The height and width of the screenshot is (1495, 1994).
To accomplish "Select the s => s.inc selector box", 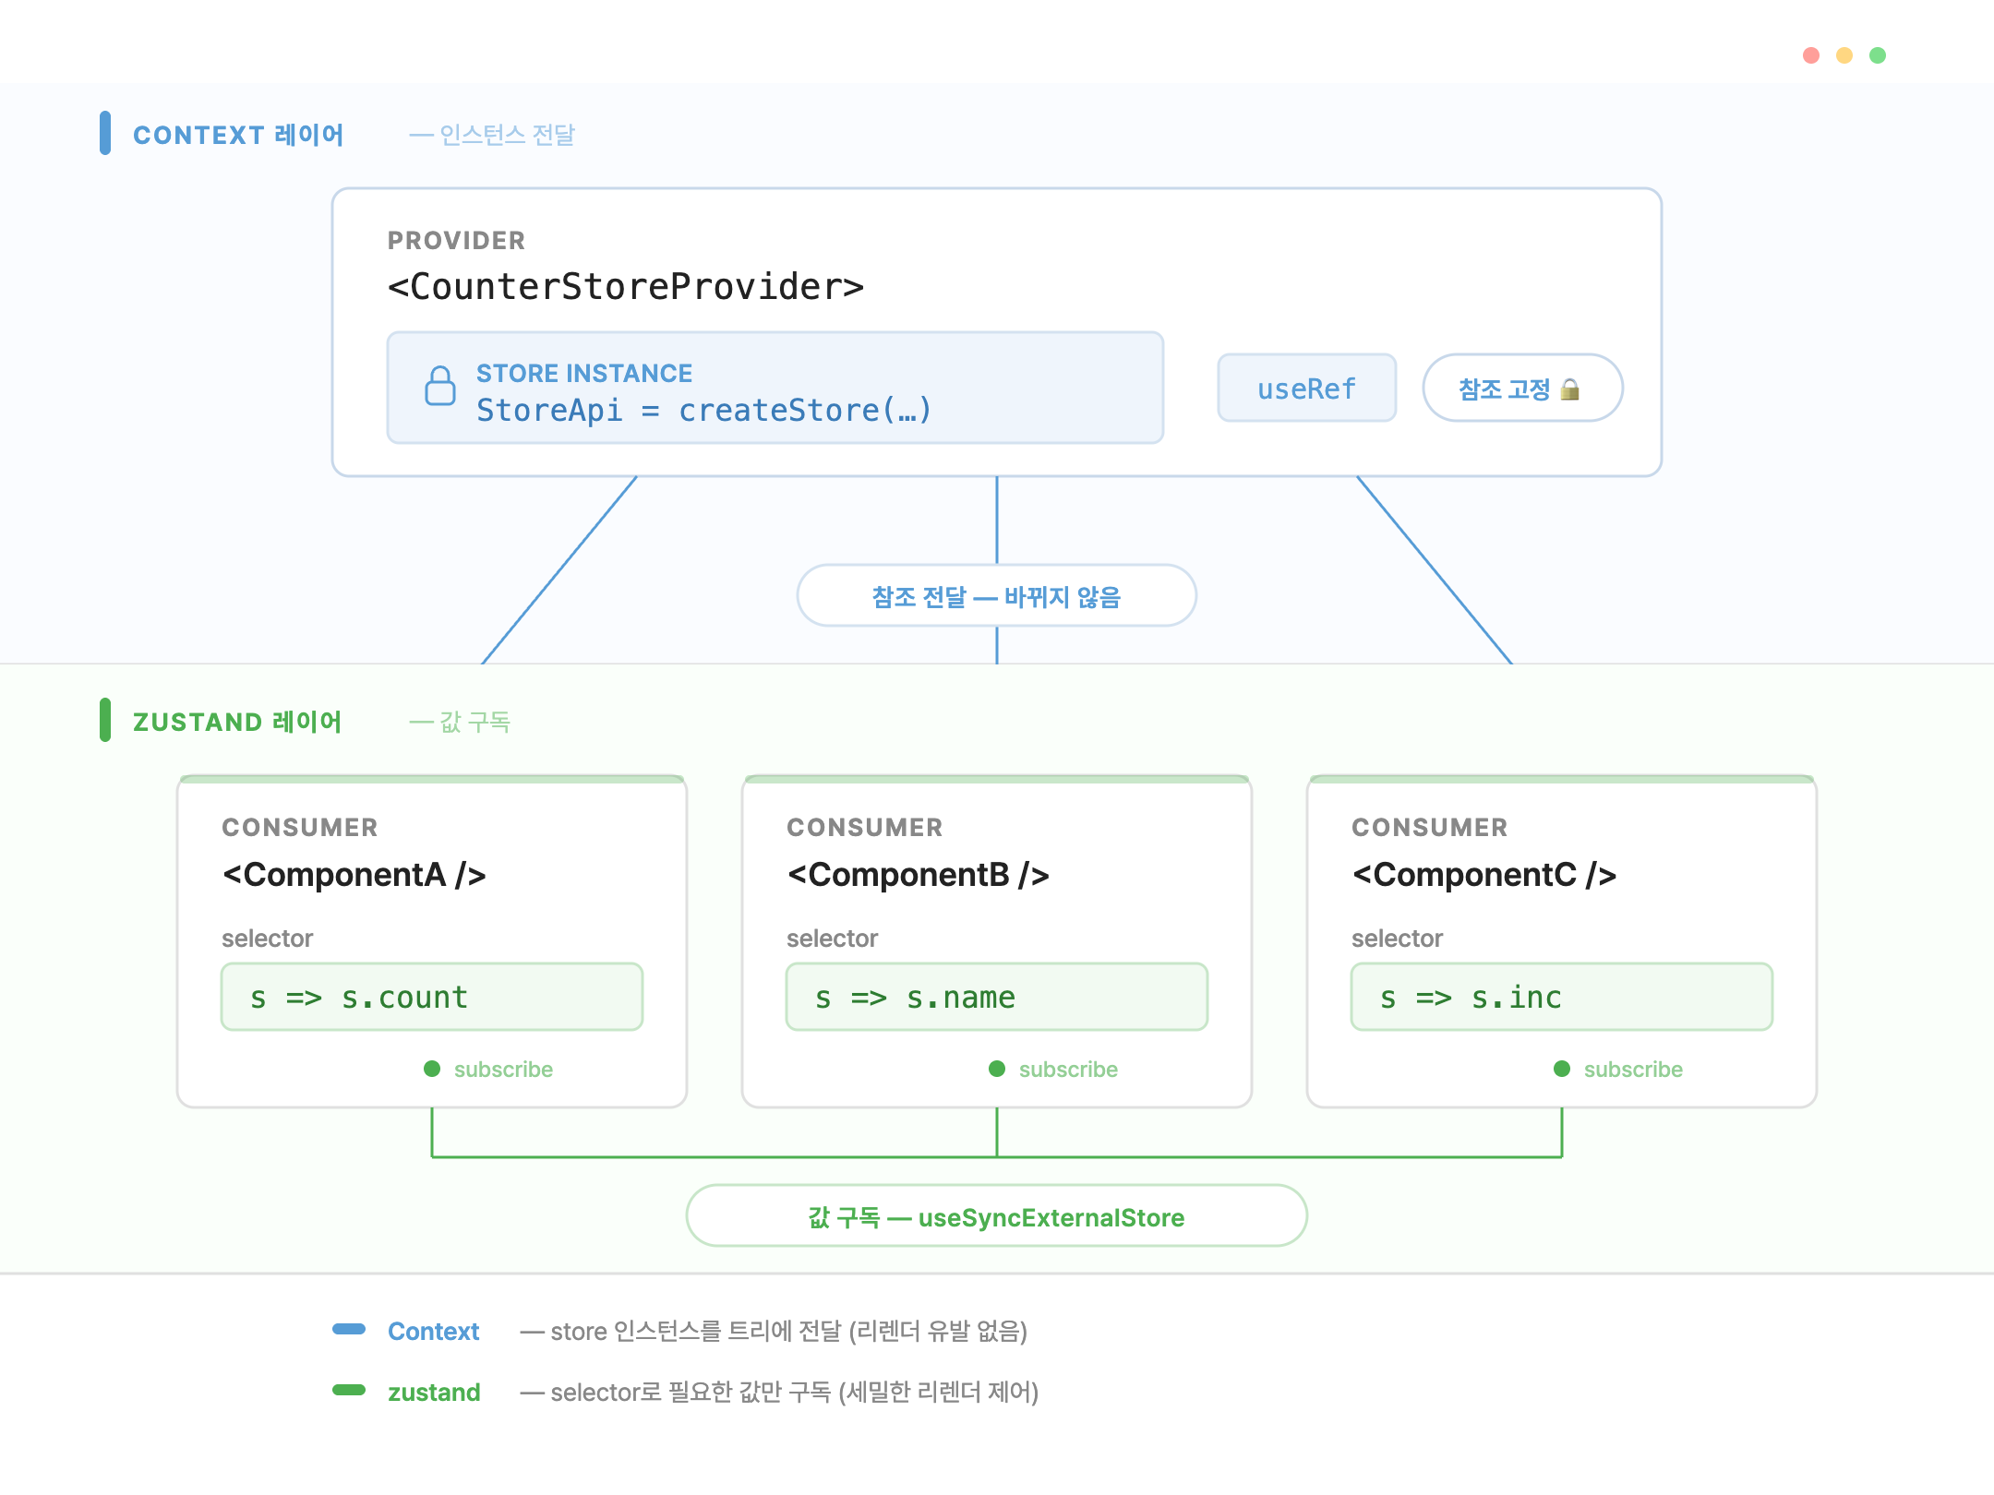I will (x=1562, y=997).
